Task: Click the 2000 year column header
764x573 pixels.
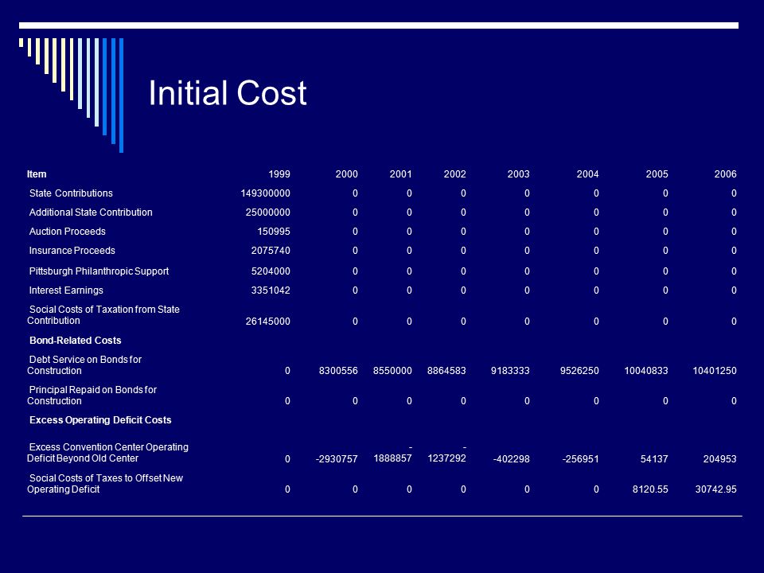Action: [346, 174]
